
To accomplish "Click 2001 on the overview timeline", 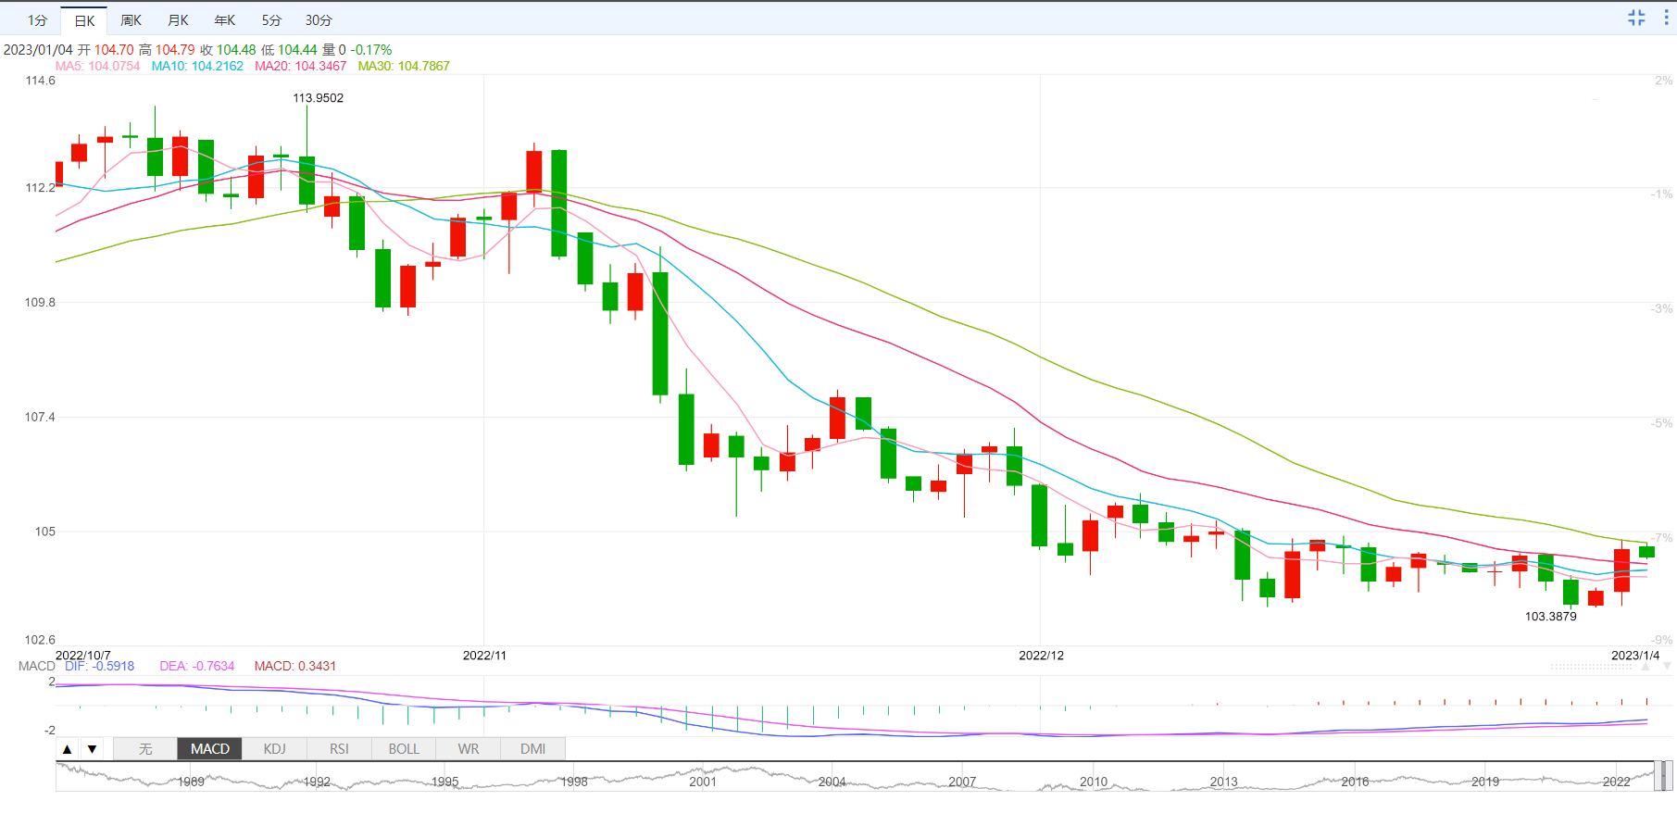I will (703, 782).
